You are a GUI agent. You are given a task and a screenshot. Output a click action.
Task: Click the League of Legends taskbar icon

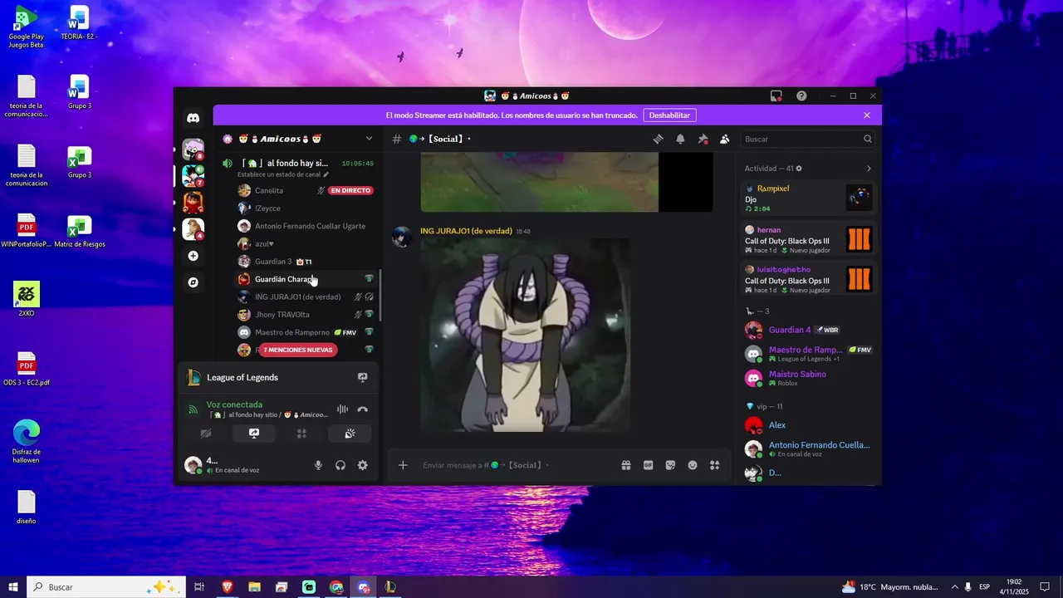point(390,587)
